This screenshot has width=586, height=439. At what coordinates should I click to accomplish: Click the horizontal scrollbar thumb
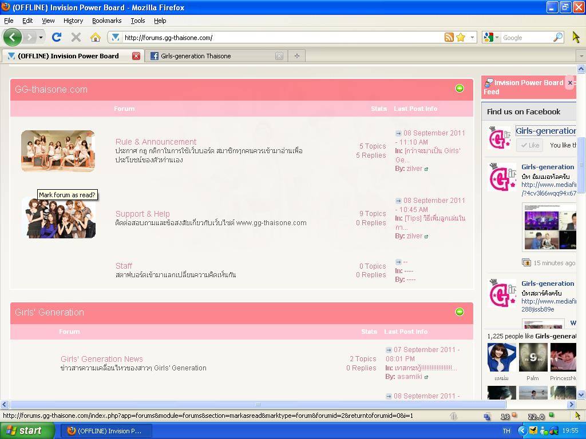(x=258, y=404)
